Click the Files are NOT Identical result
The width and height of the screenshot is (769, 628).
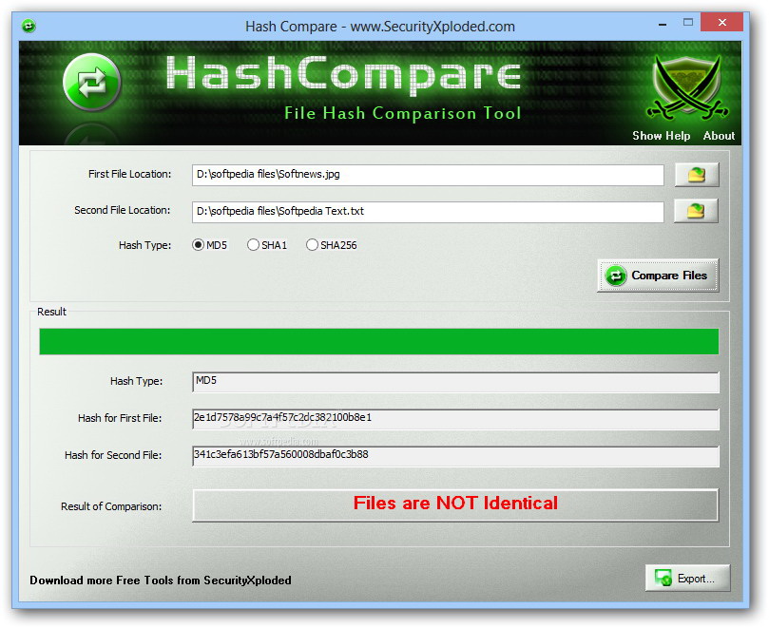pos(455,504)
